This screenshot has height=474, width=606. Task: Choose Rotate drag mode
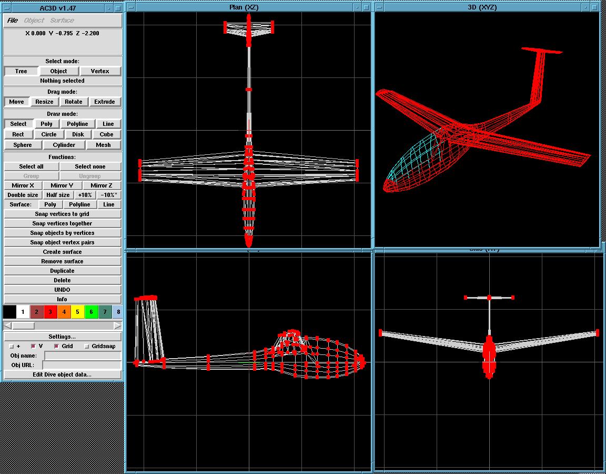(74, 102)
